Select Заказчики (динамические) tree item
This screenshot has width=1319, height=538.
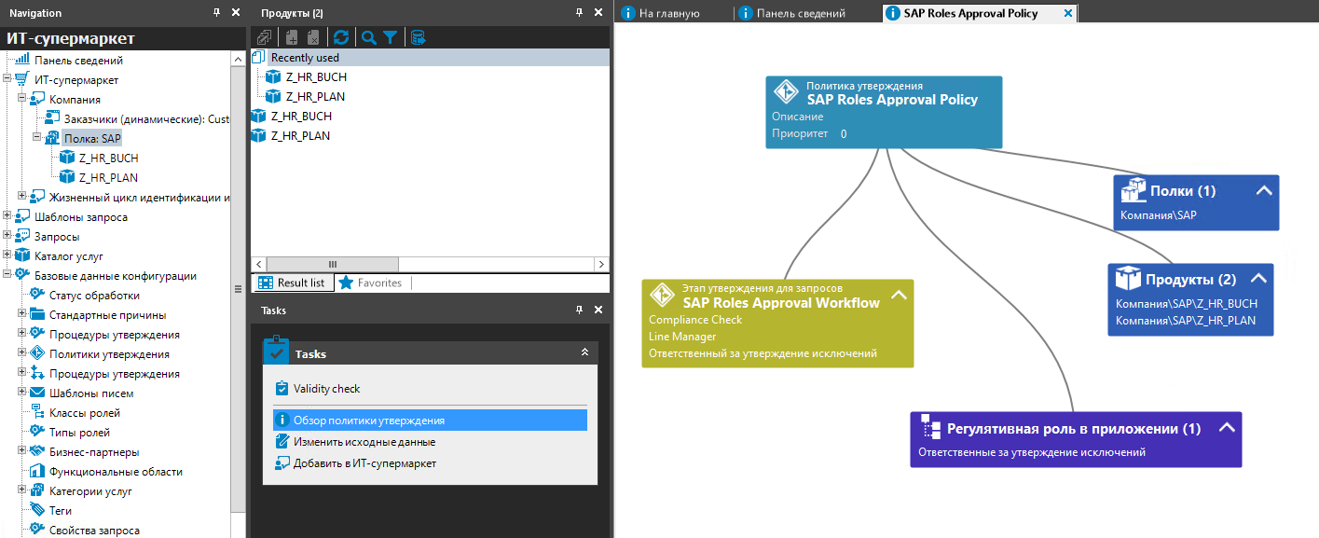pyautogui.click(x=146, y=118)
